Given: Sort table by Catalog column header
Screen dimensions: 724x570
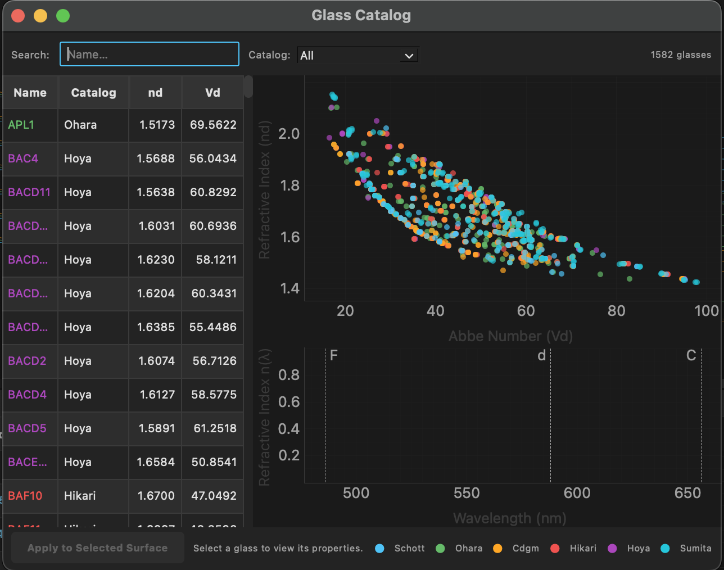Looking at the screenshot, I should point(93,93).
